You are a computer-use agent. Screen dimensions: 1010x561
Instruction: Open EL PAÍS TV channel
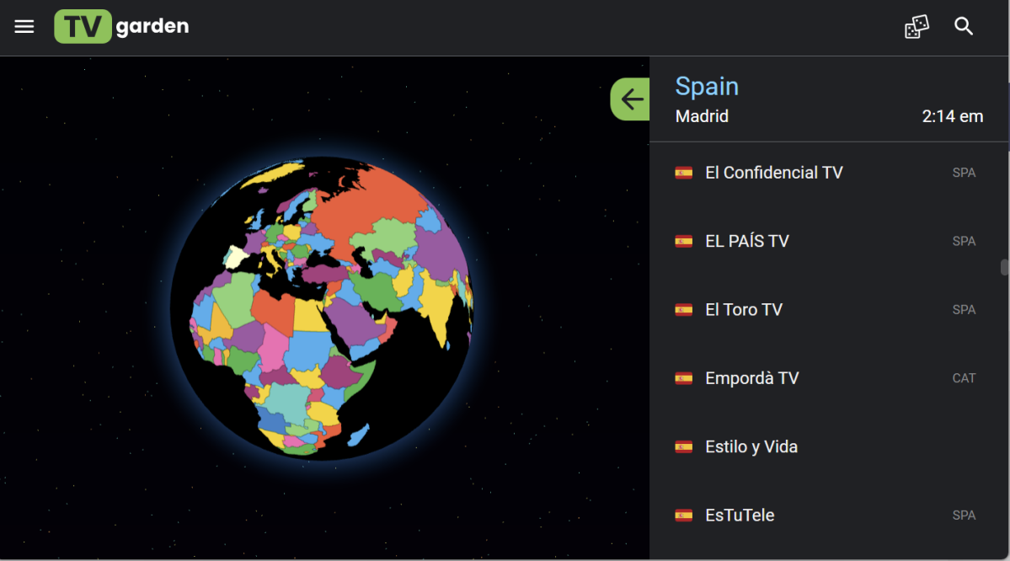(x=746, y=242)
